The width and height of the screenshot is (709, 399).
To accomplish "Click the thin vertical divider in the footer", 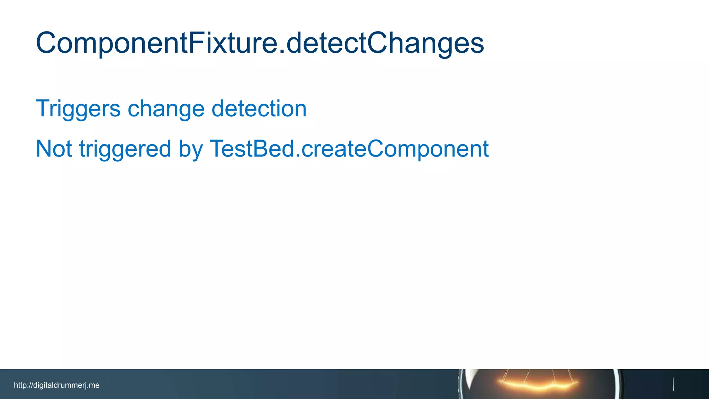I will (x=673, y=384).
